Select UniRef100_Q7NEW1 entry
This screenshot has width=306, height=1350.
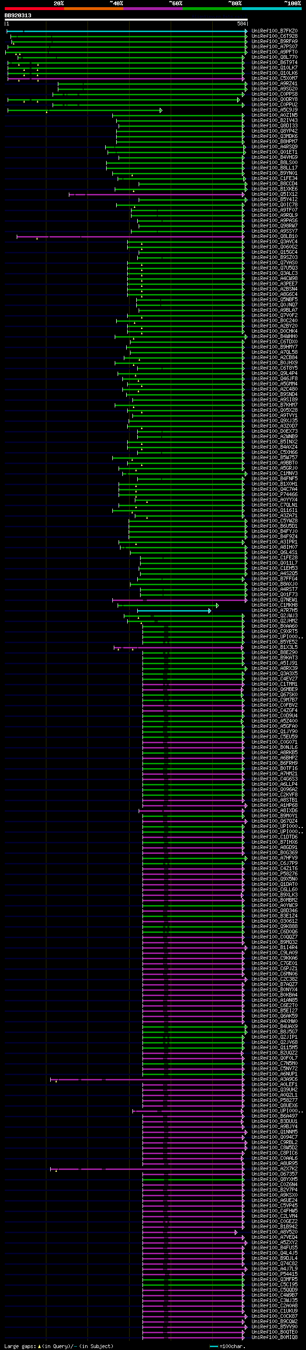274,600
